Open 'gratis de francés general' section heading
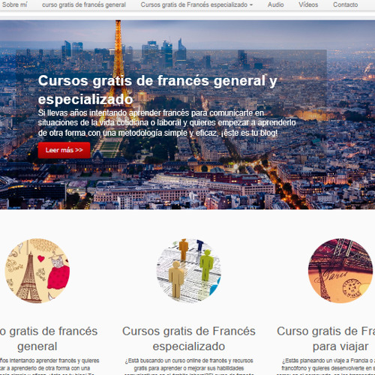 click(49, 339)
